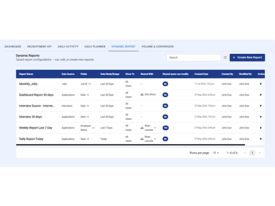Click the No badge for Monthly_Jobs

pyautogui.click(x=165, y=84)
